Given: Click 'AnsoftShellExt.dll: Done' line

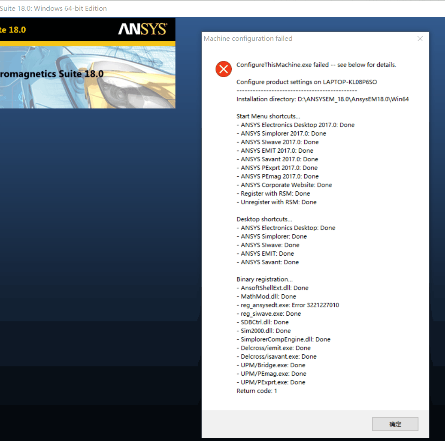Looking at the screenshot, I should coord(272,288).
